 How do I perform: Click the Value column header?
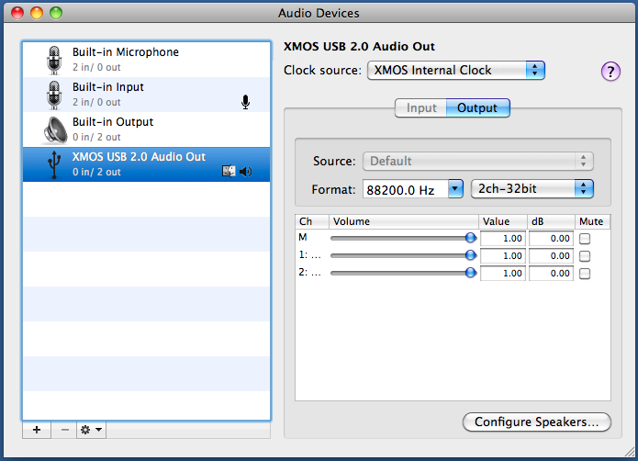tap(503, 221)
